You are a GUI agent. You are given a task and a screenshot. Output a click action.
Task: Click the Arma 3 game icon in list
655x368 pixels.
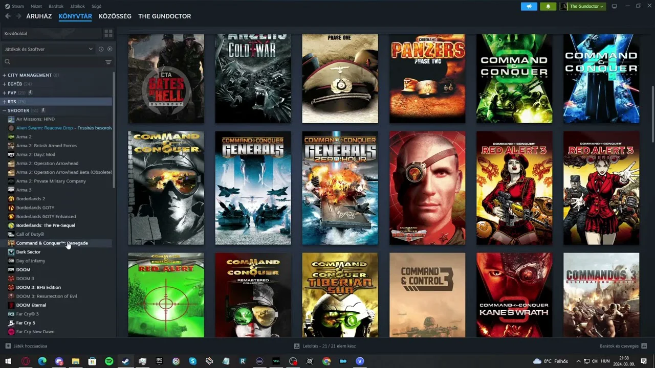point(11,190)
